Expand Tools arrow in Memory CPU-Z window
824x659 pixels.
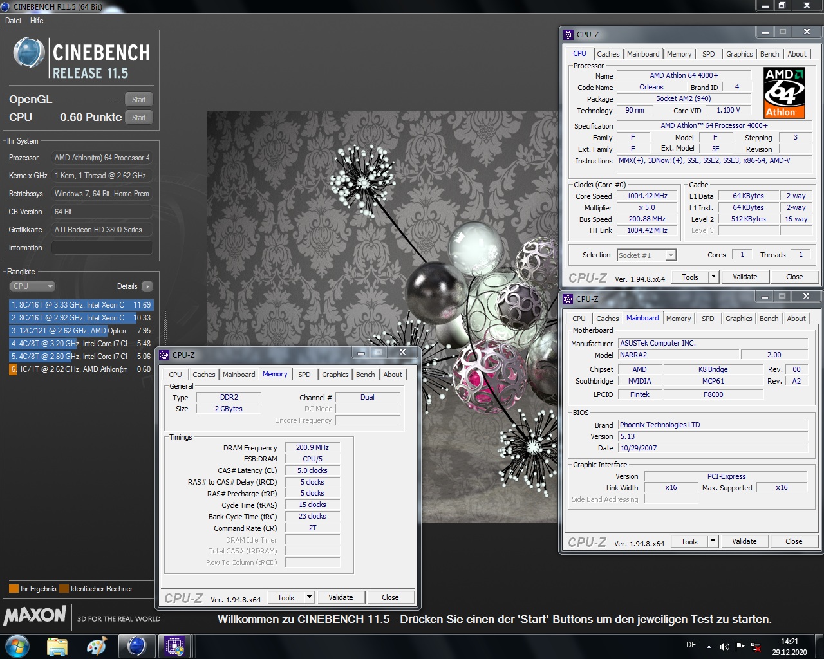coord(309,598)
